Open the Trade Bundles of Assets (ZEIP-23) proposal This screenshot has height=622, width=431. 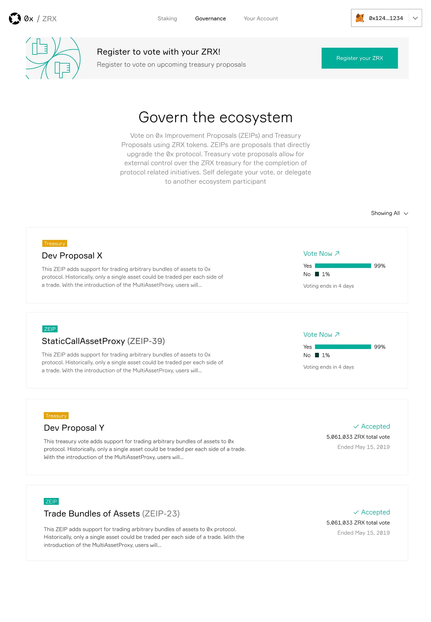(112, 514)
